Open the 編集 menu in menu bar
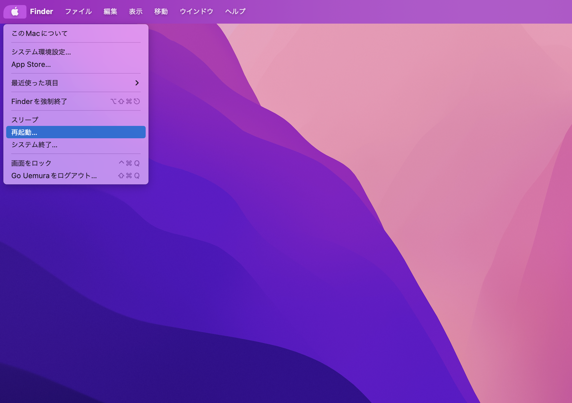Screen dimensions: 572x403 (110, 12)
